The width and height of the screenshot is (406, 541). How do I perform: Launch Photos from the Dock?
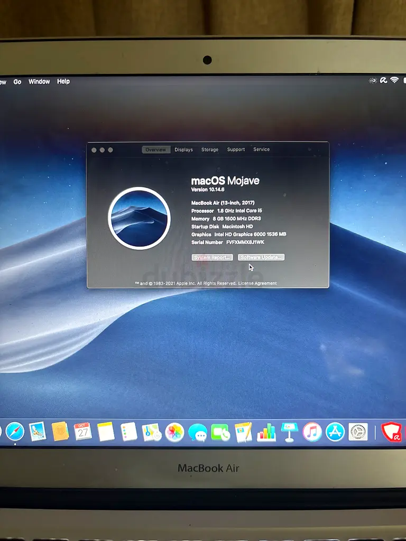point(174,432)
